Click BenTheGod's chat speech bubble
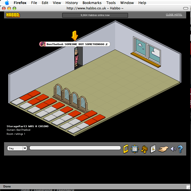 coord(75,44)
